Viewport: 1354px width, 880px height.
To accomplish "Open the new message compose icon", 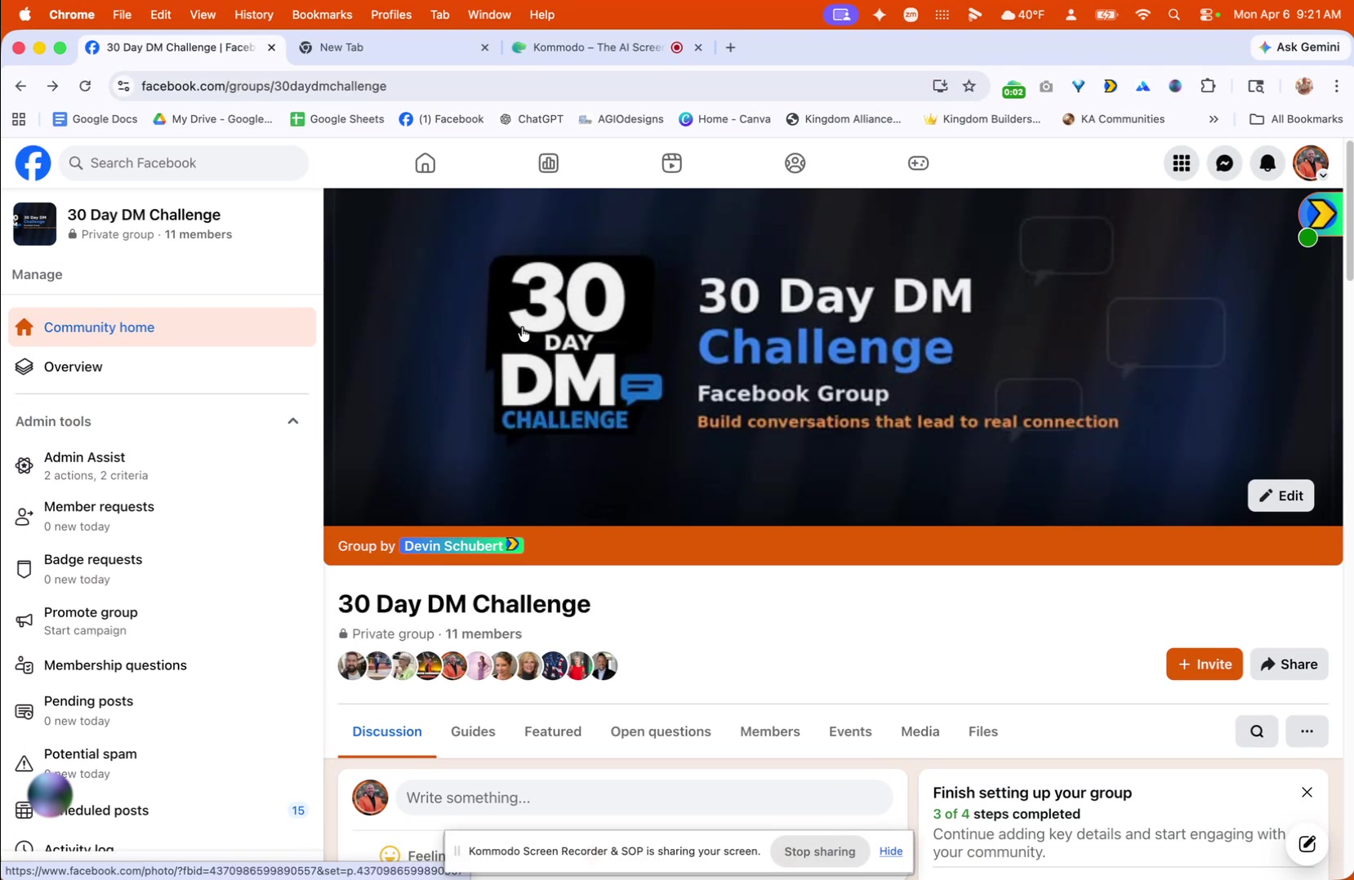I will [1307, 844].
